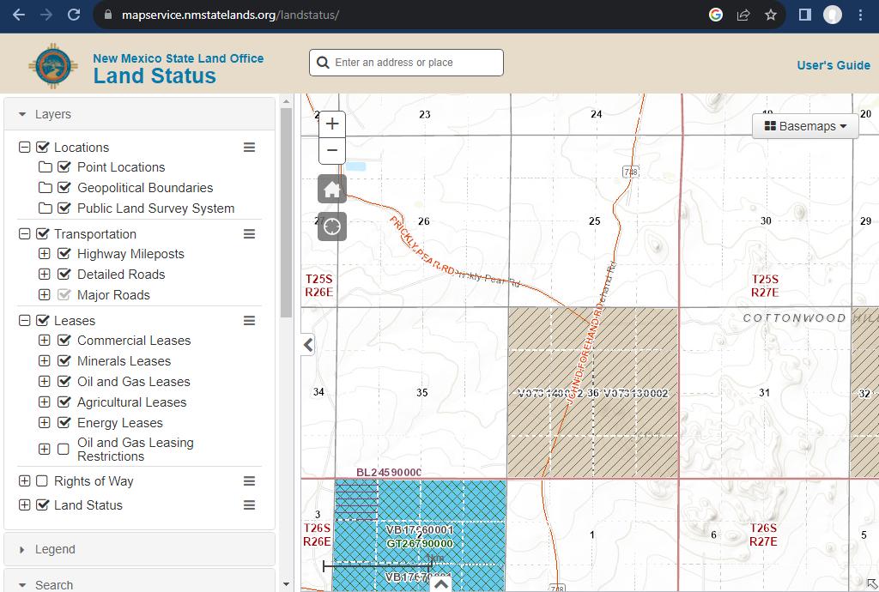Zoom out the map with minus button
This screenshot has width=879, height=592.
[x=332, y=150]
